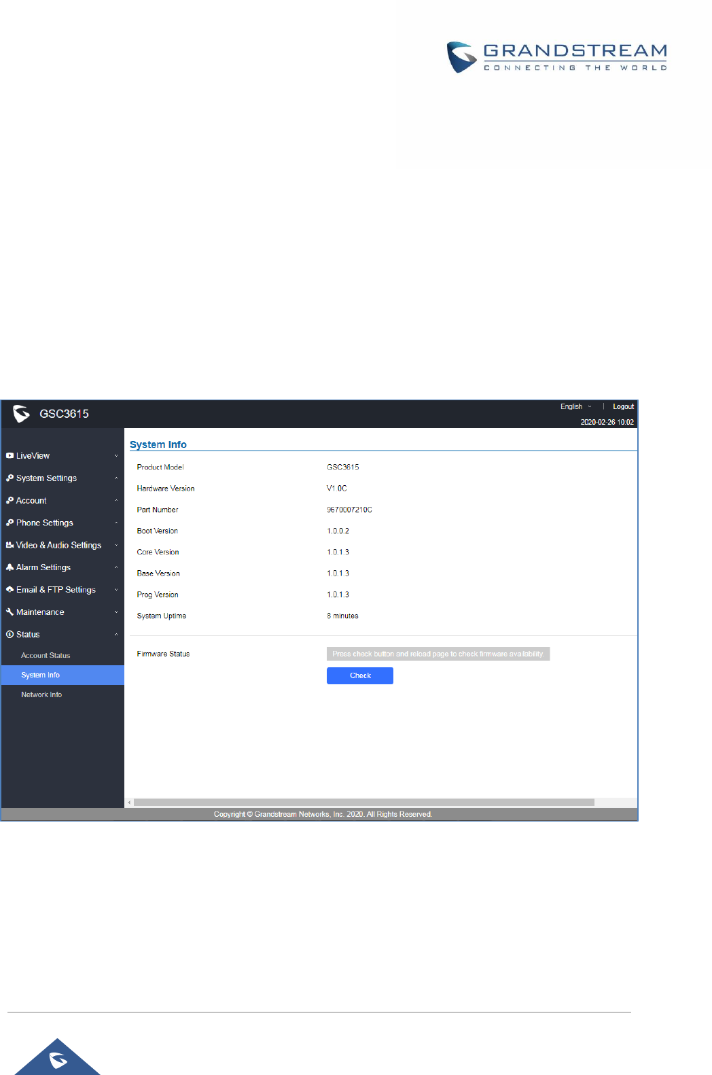Expand the Video & Audio Settings chevron
The image size is (712, 1075).
coord(116,546)
